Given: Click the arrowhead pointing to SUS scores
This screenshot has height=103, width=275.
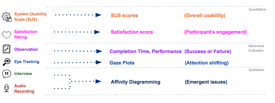Looking at the screenshot, I should point(98,15).
